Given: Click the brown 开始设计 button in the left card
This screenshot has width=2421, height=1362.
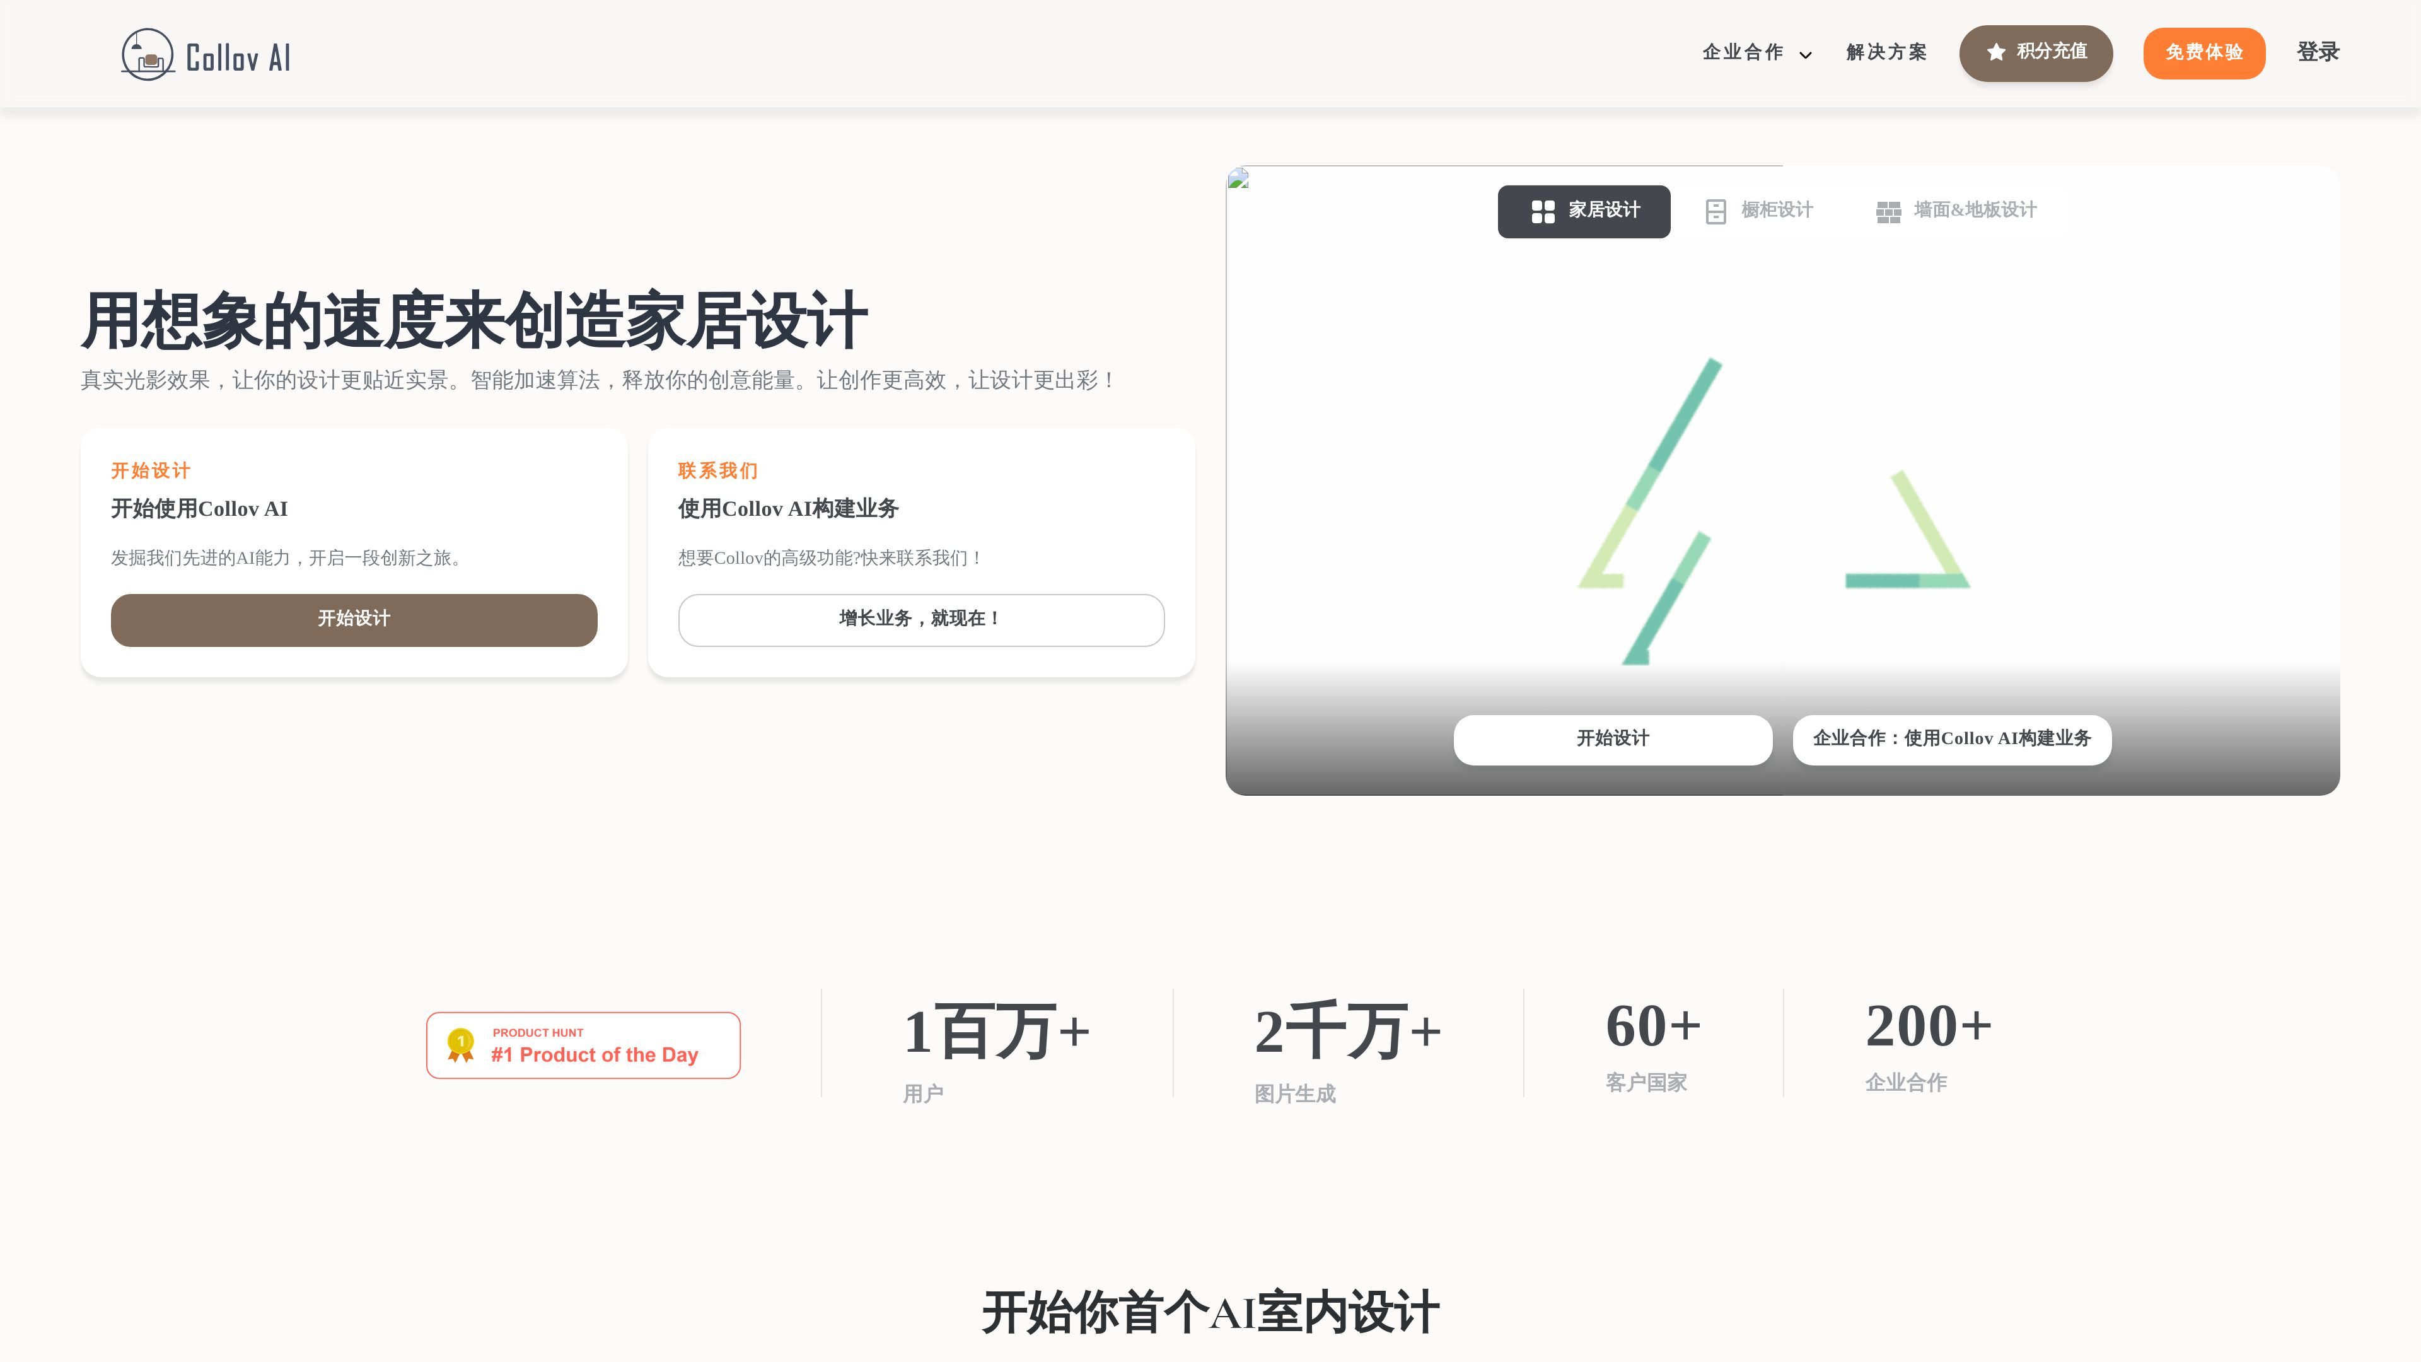Looking at the screenshot, I should click(353, 619).
